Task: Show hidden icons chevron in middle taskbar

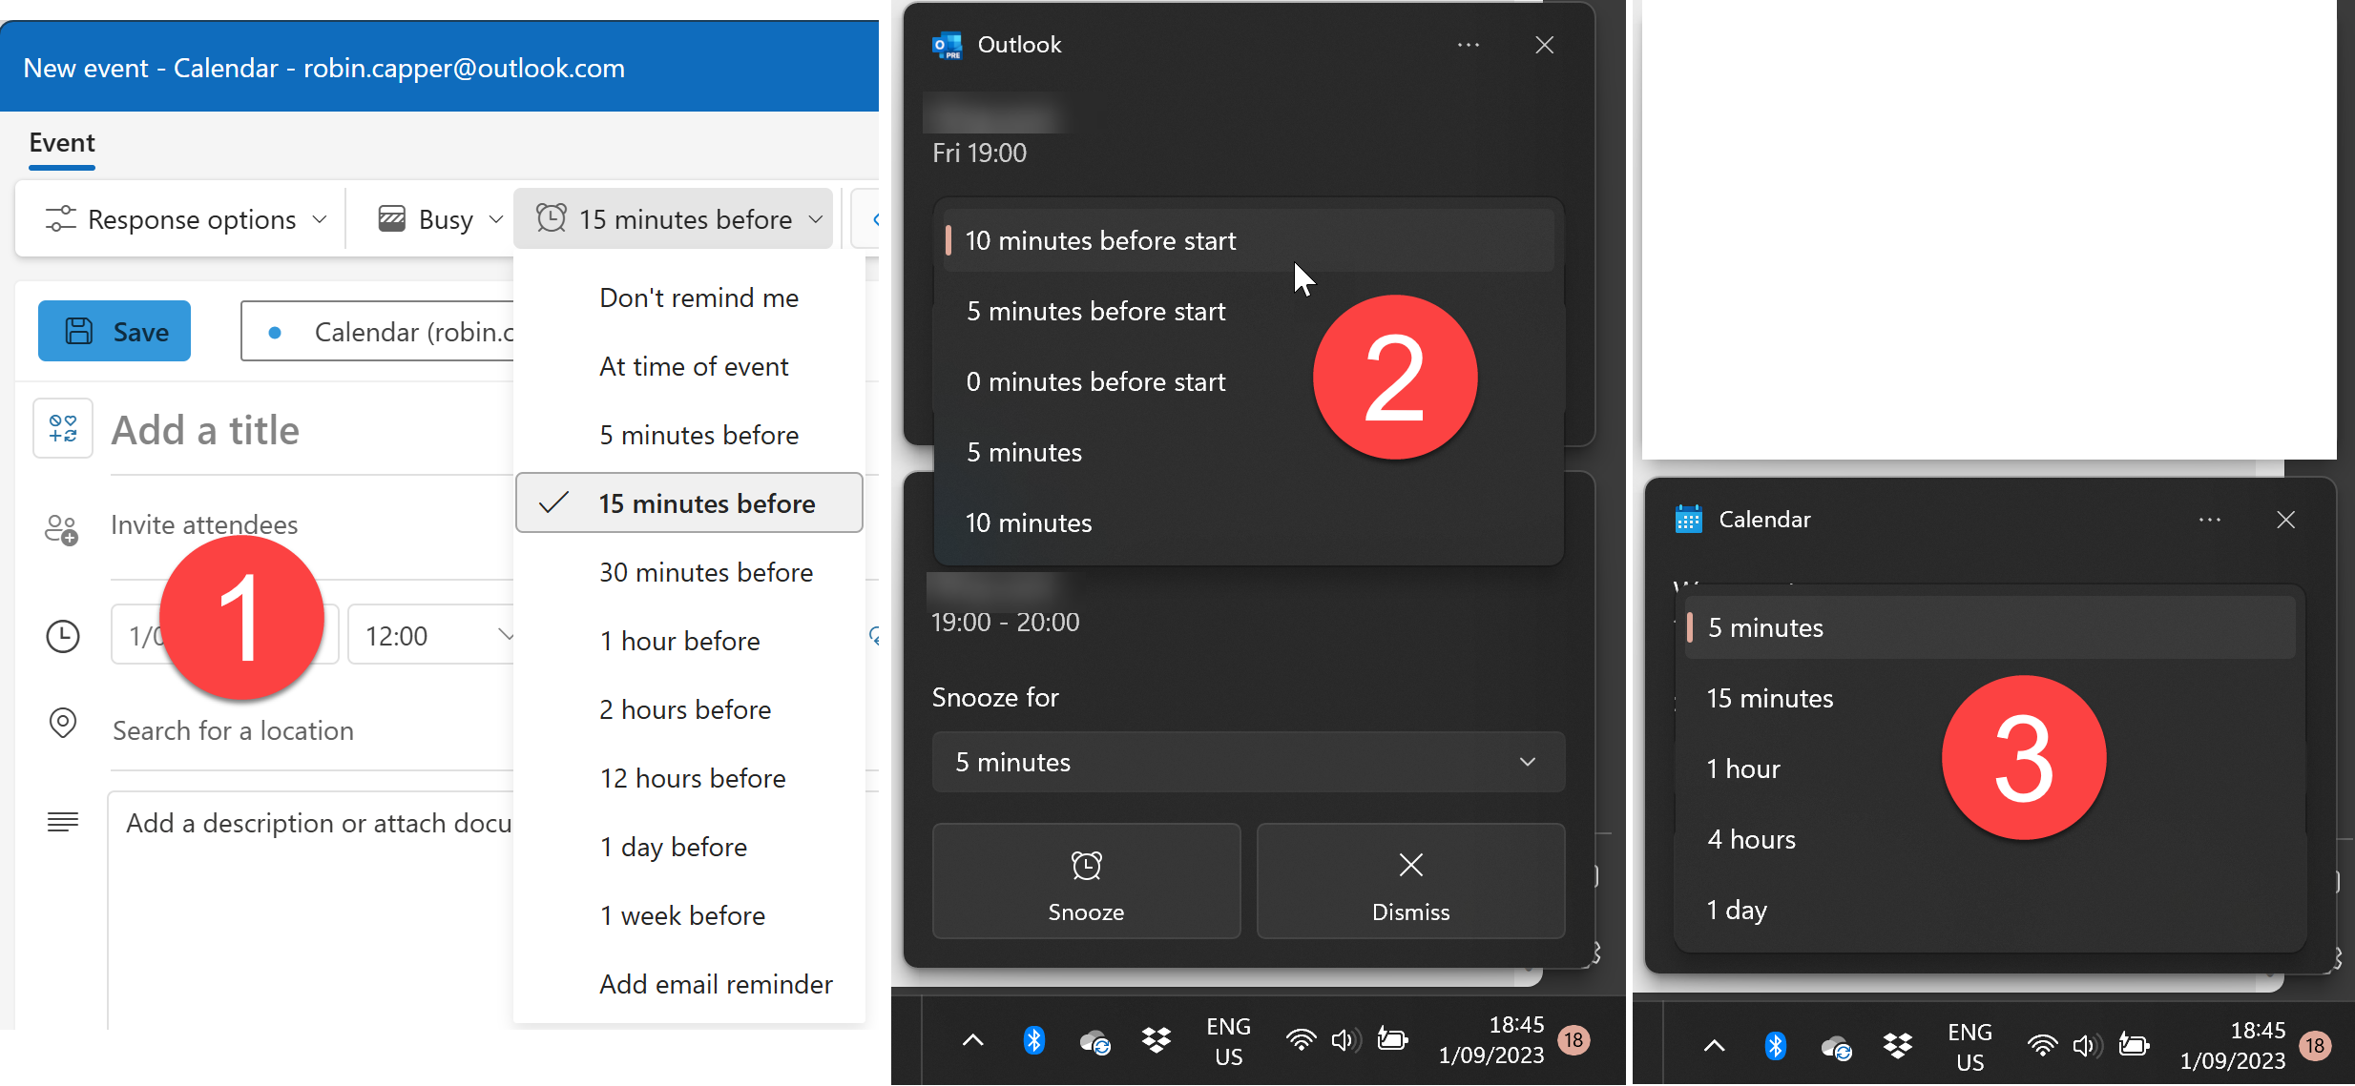Action: (x=972, y=1040)
